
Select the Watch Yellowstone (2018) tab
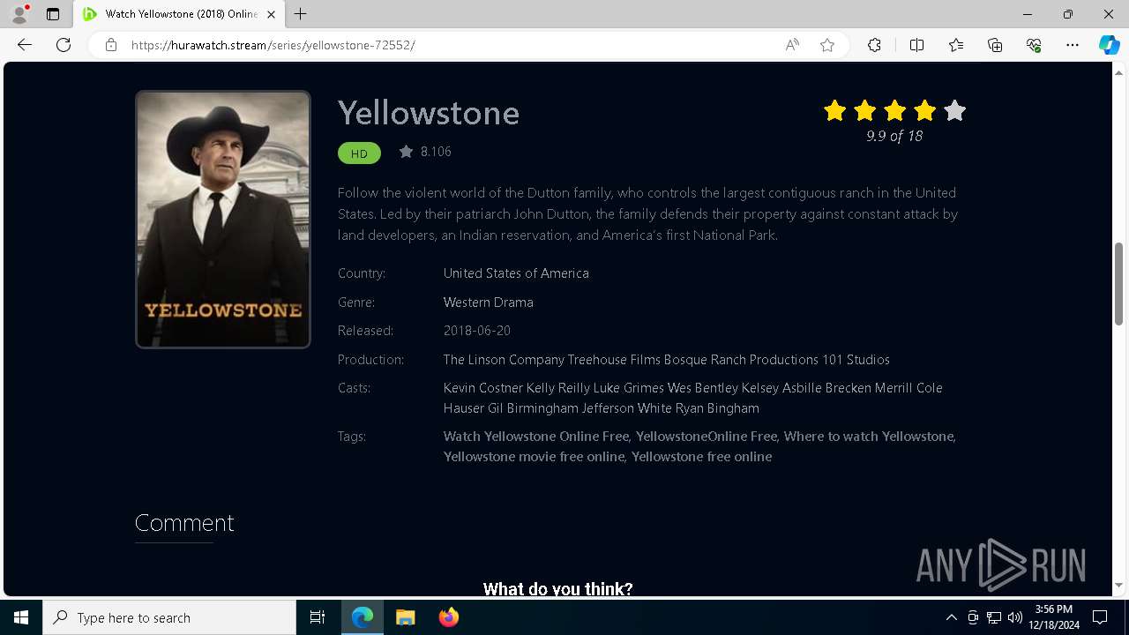click(179, 14)
